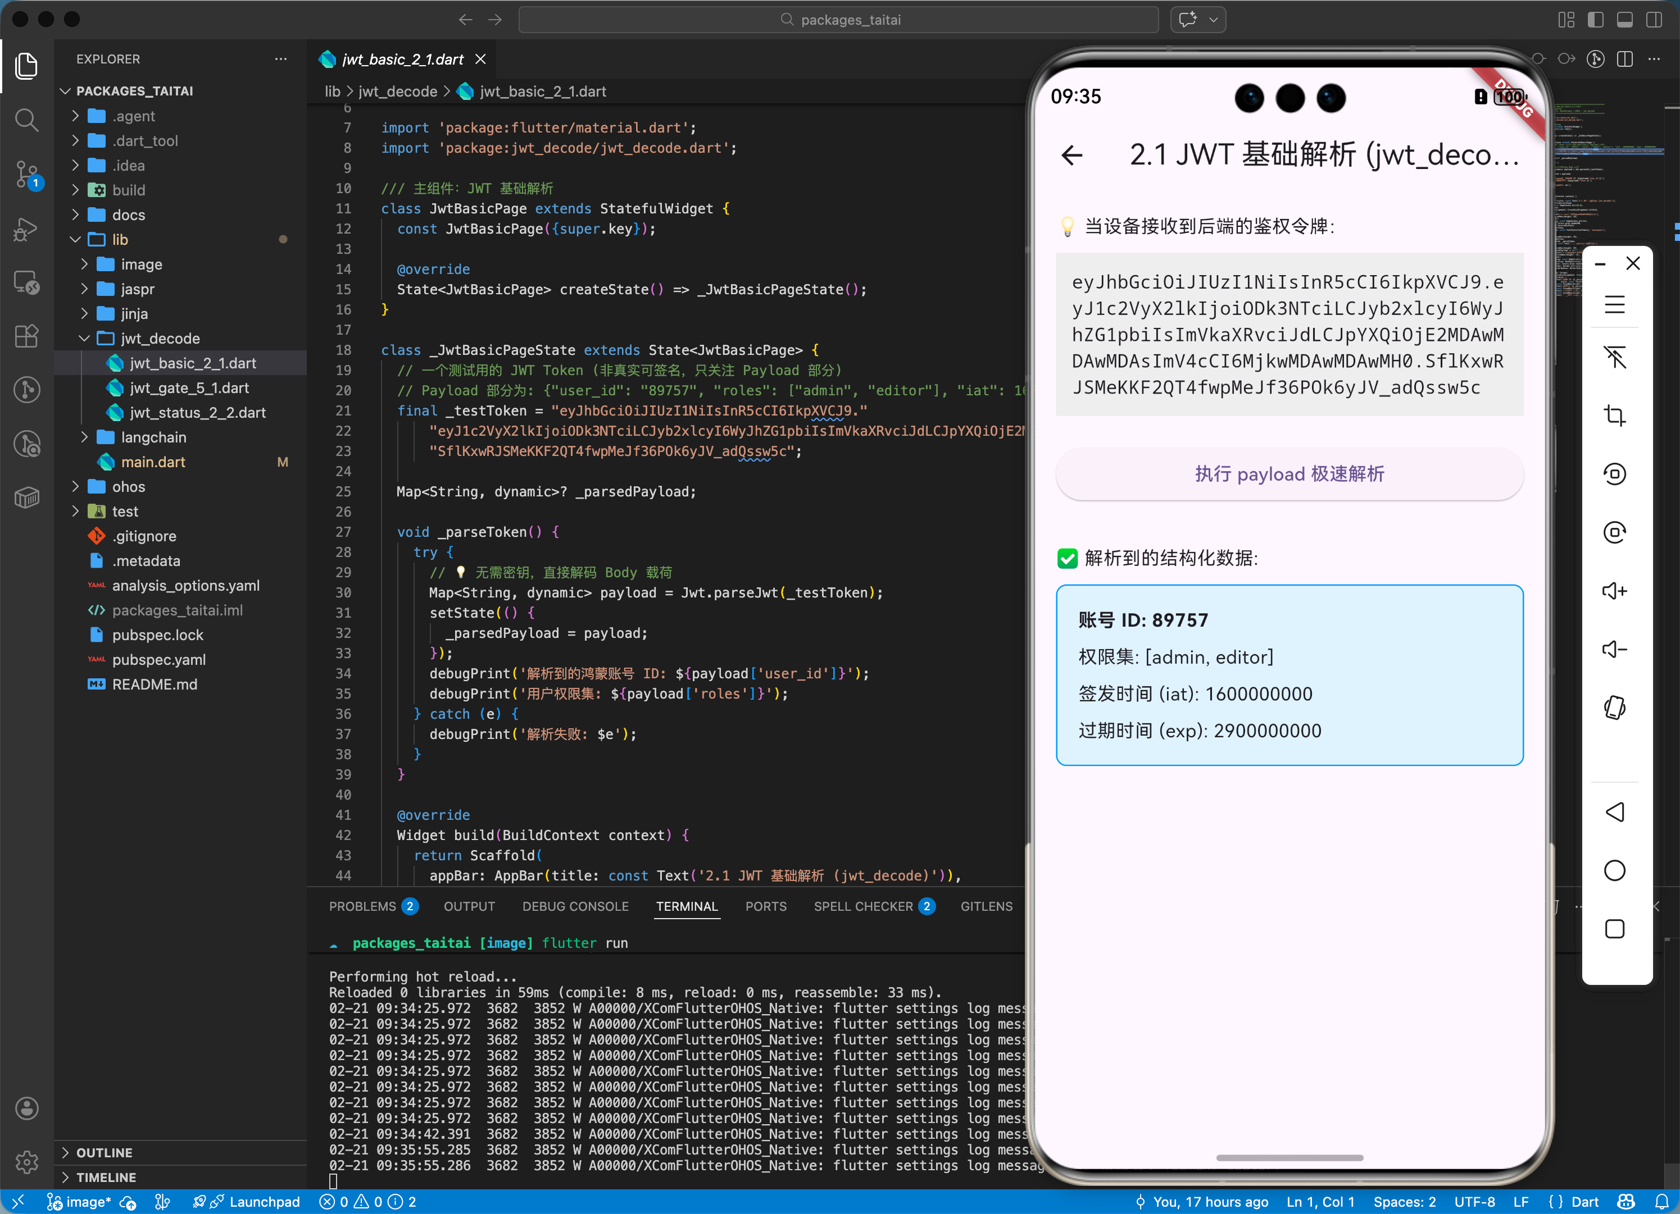The width and height of the screenshot is (1680, 1214).
Task: Switch to the PROBLEMS tab
Action: tap(362, 906)
